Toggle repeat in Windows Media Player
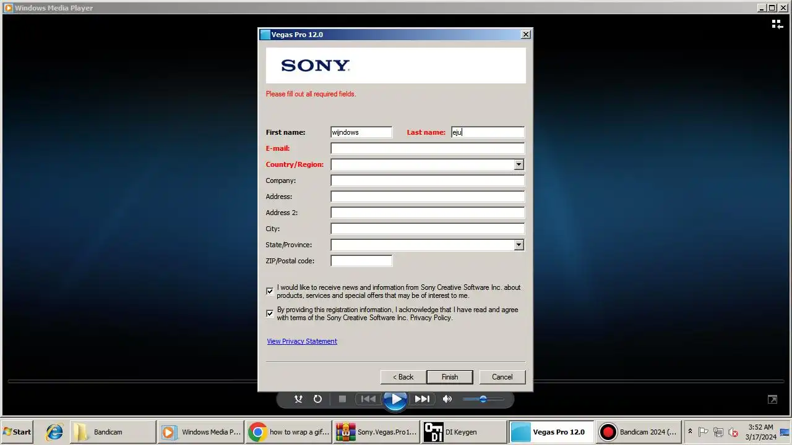 point(317,399)
